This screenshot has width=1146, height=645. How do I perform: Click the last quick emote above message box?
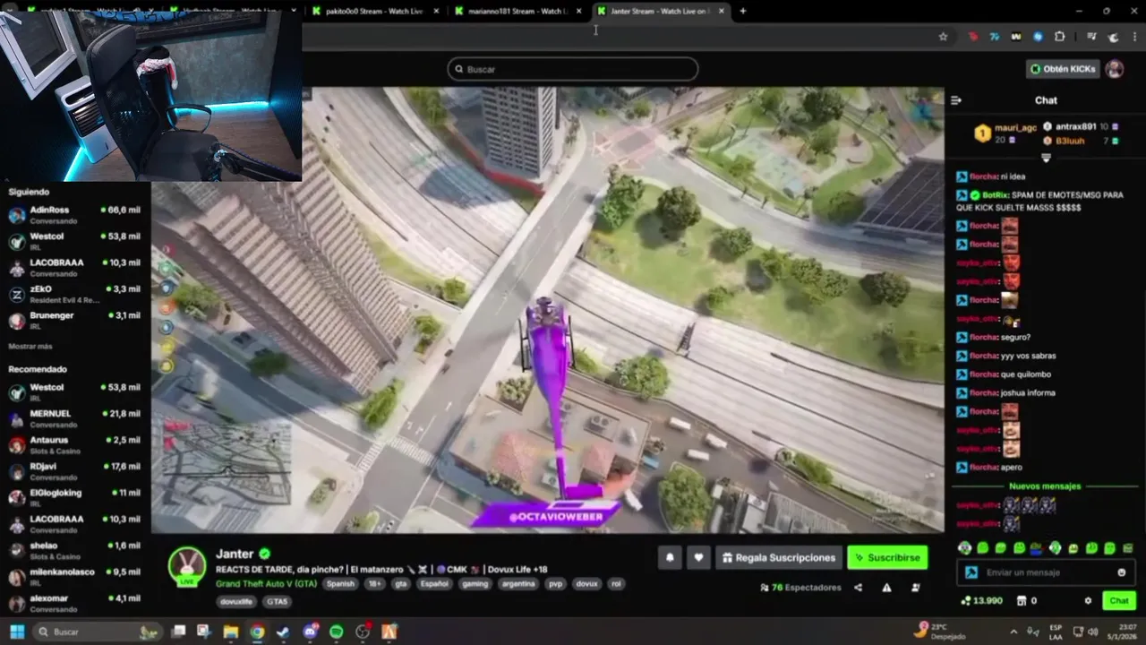1127,548
